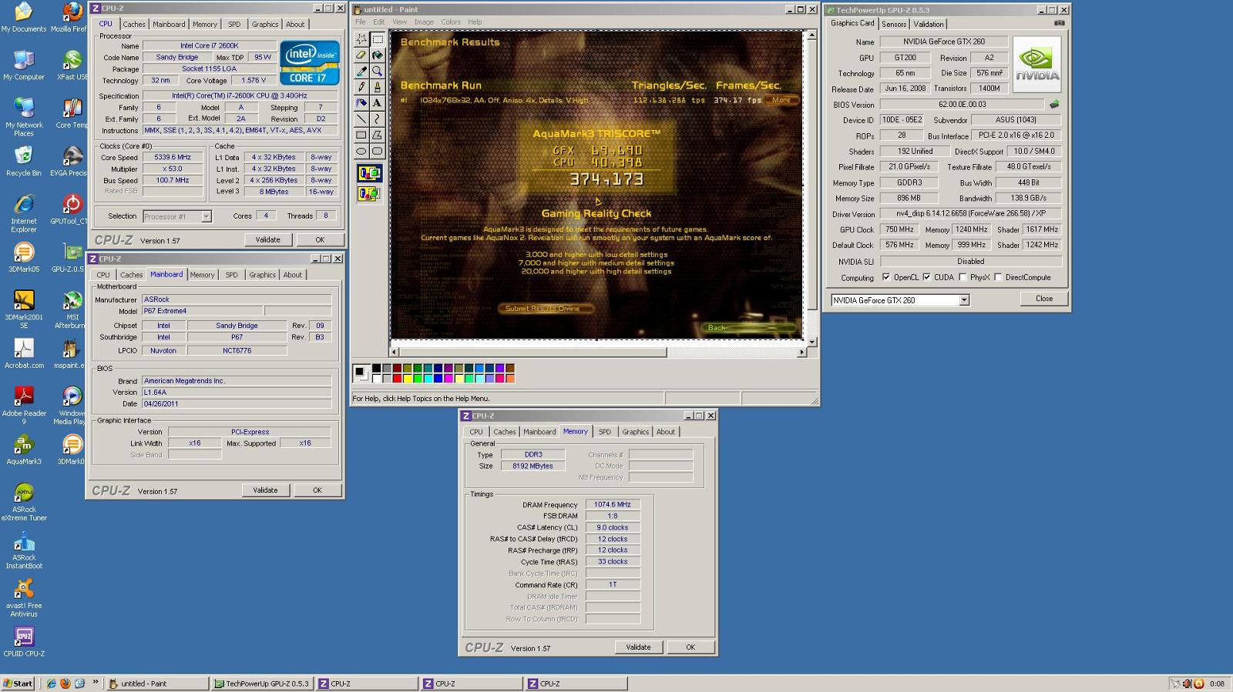This screenshot has width=1233, height=692.
Task: Select the Text tool in Paint
Action: tap(377, 103)
